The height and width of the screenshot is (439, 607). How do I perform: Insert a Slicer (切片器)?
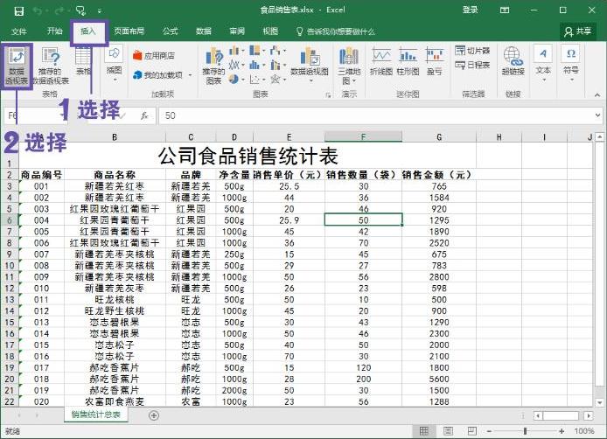(x=472, y=51)
